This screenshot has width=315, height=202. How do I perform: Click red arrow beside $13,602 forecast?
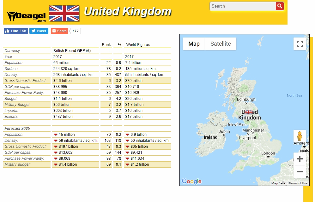(56, 153)
